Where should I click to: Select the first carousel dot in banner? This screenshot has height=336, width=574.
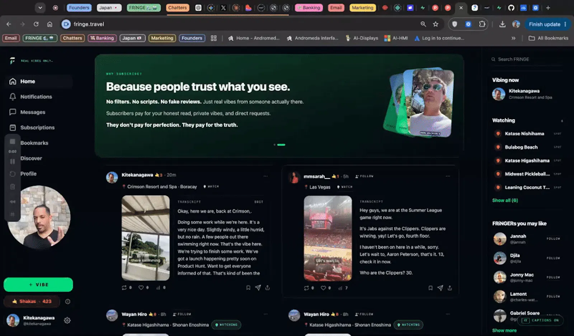coord(274,145)
